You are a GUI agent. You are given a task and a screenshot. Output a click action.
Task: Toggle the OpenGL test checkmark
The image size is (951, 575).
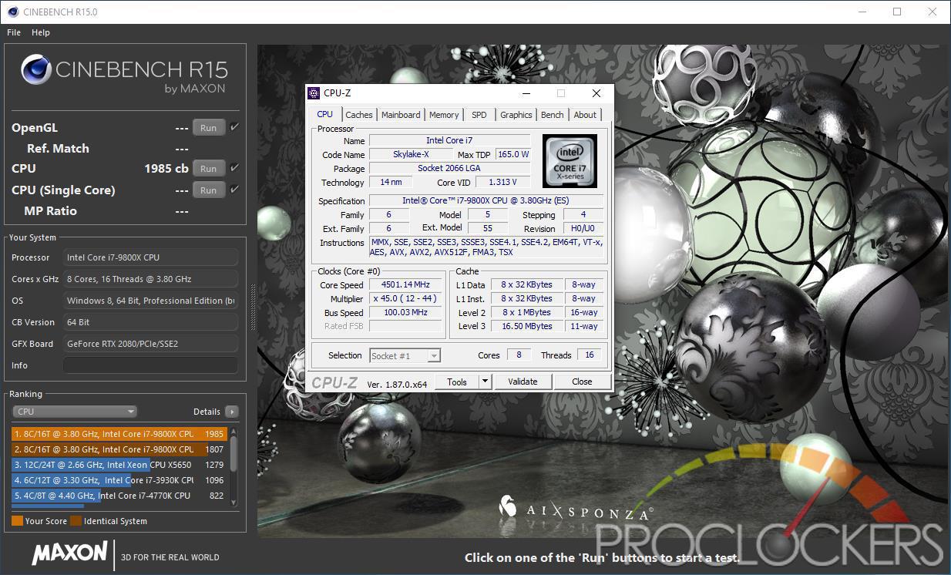coord(235,127)
